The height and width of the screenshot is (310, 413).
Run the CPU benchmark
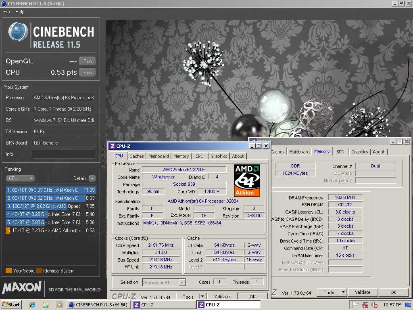click(88, 73)
